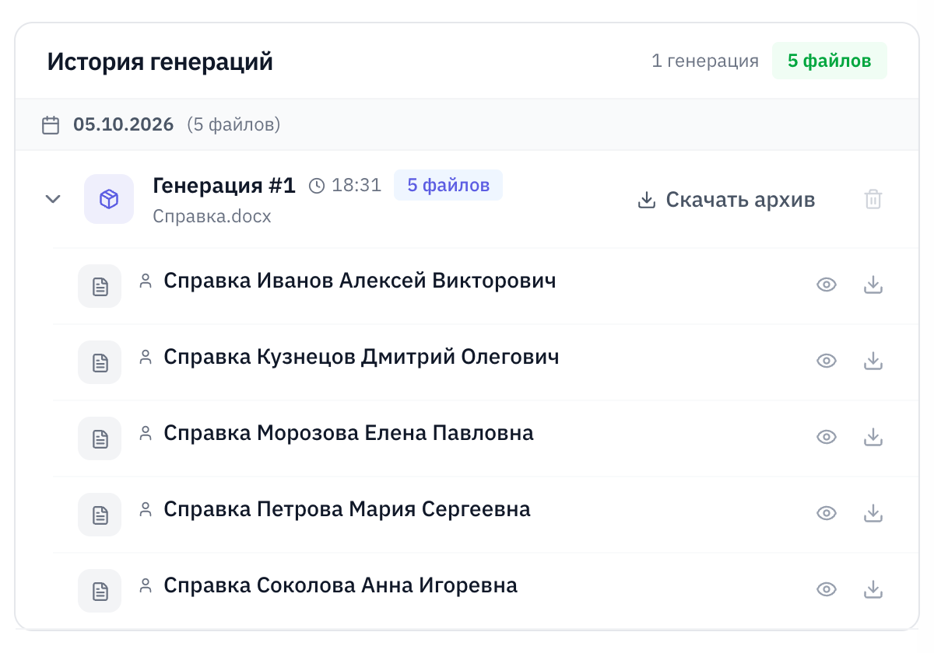
Task: Click document icon beside Справка Соколова Анна Игоревна
Action: click(100, 591)
